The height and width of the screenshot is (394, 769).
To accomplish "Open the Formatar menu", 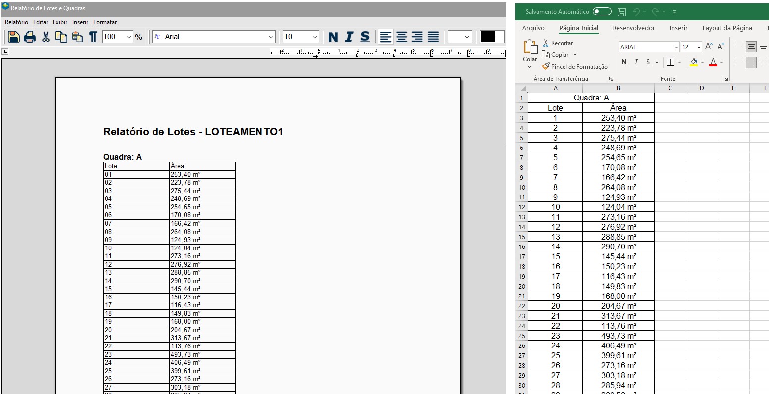I will [105, 22].
